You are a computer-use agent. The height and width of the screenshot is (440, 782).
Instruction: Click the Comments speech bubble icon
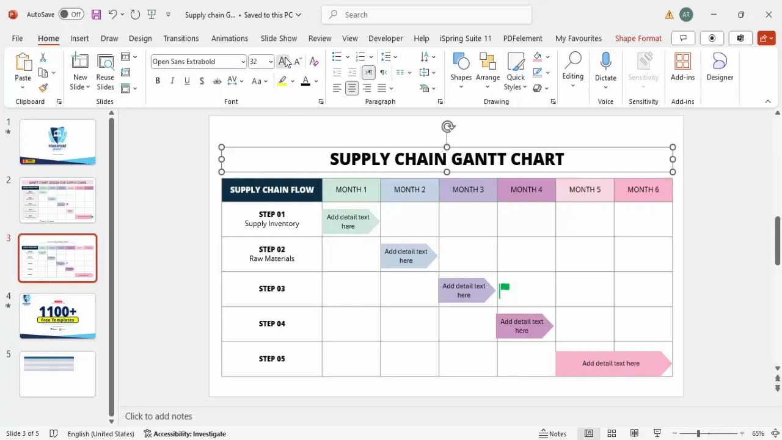pos(684,38)
